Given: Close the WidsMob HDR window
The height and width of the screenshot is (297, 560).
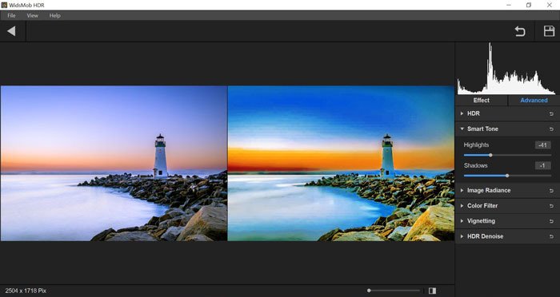Looking at the screenshot, I should pos(550,5).
